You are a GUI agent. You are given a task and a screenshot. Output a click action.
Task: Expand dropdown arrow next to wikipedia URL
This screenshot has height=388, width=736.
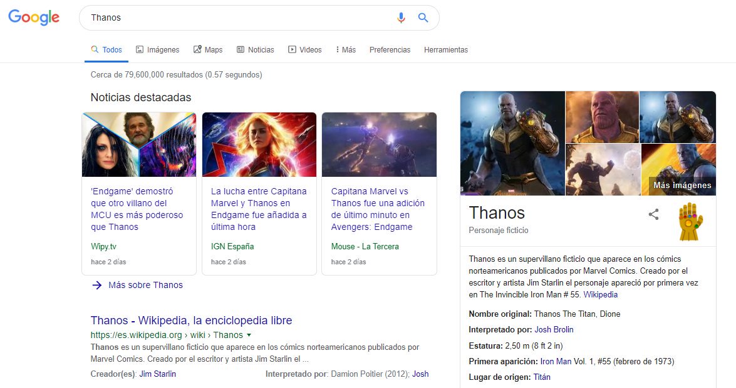pos(249,335)
